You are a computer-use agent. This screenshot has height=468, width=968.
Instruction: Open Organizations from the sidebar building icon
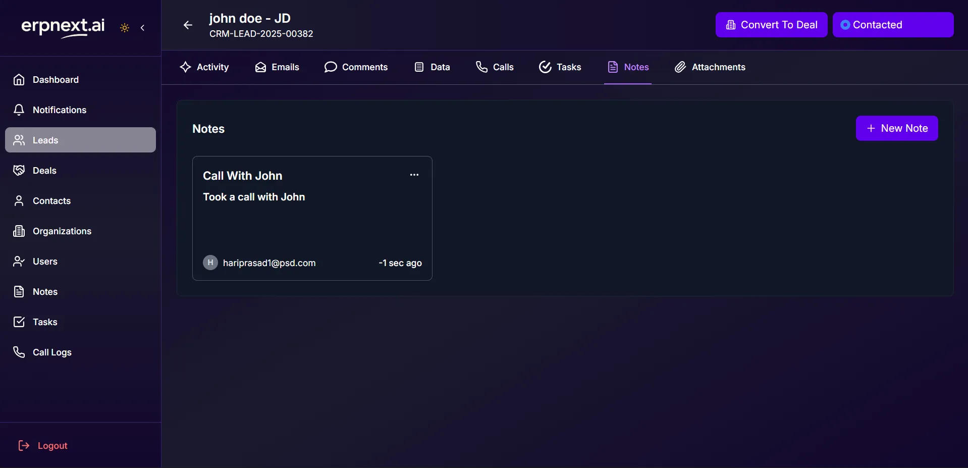(19, 231)
